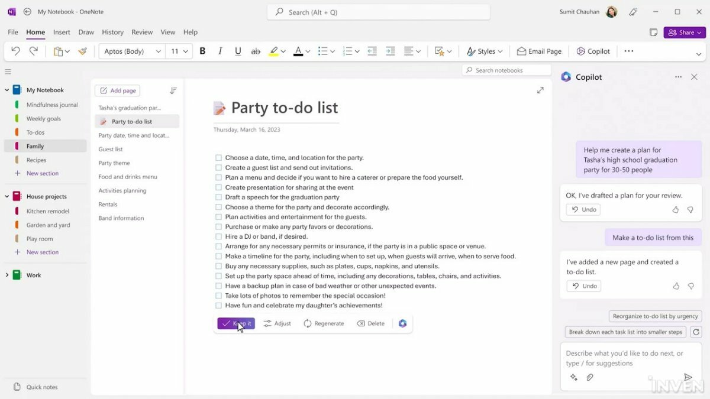Click the Bold formatting icon

point(202,51)
